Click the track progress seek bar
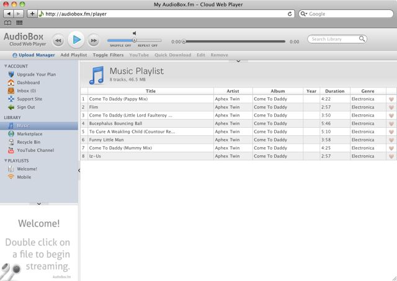 tap(234, 42)
